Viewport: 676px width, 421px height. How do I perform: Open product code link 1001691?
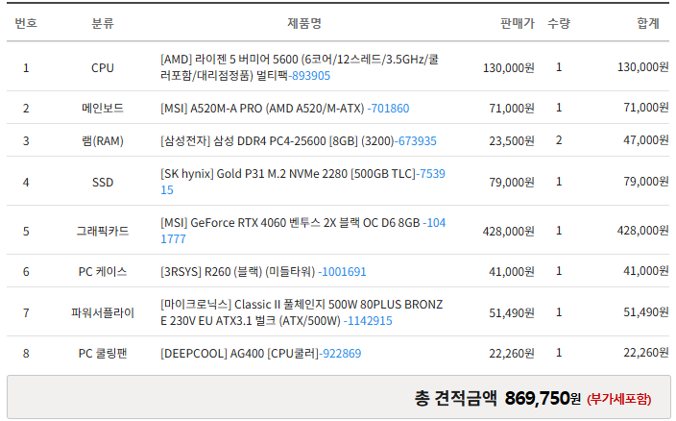342,272
